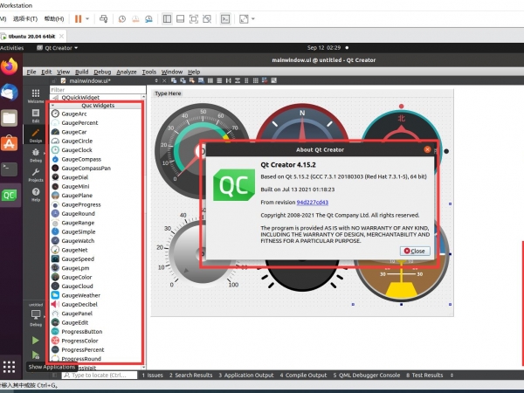
Task: Open the Analyze menu
Action: point(127,72)
